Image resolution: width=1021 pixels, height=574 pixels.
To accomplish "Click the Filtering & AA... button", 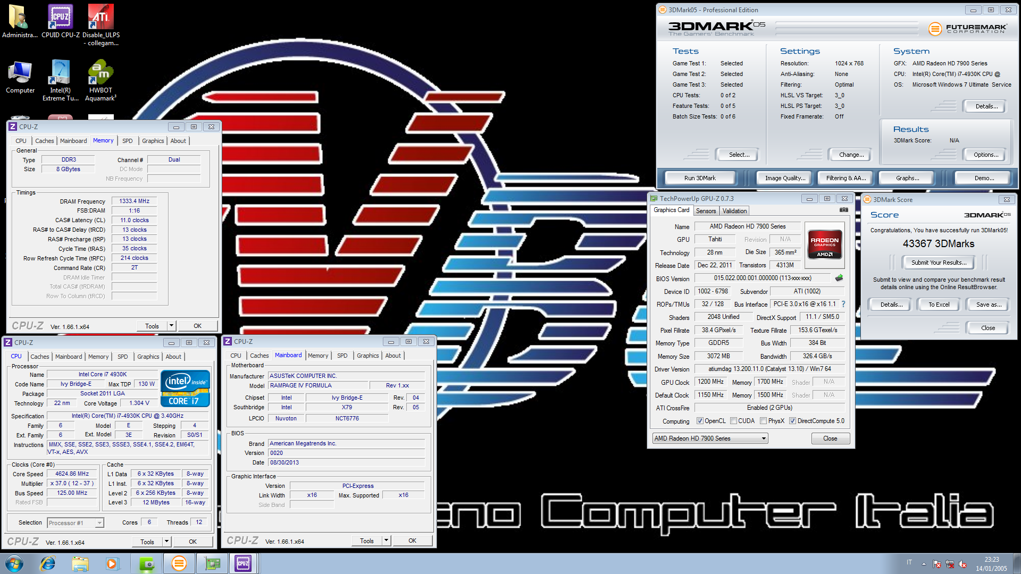I will 846,178.
